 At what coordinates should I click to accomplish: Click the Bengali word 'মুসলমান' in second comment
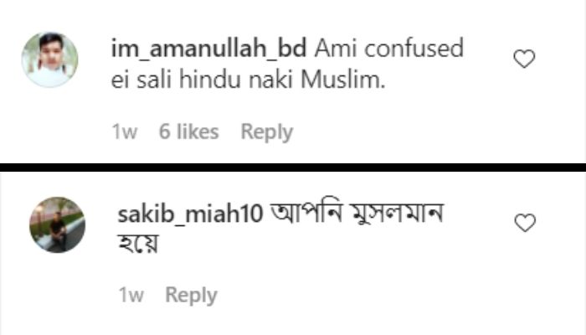point(388,214)
